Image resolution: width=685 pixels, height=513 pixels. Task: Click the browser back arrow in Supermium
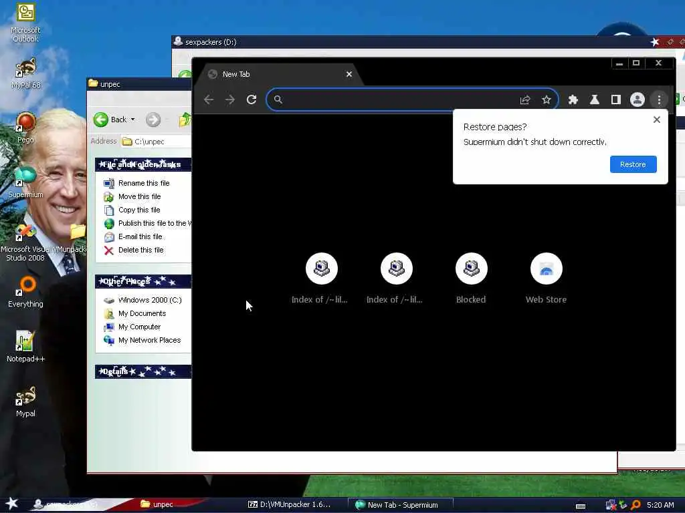(209, 100)
